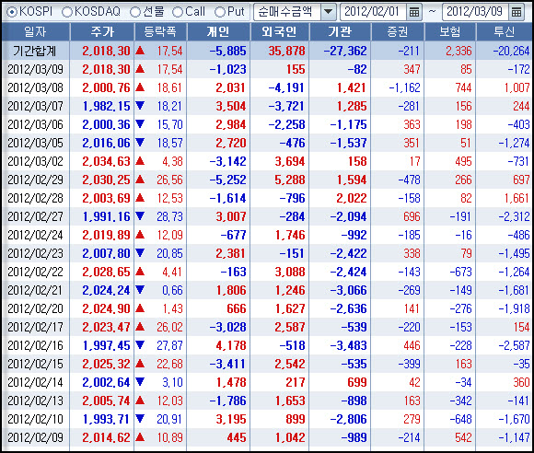Viewport: 534px width, 453px height.
Task: Select the 기간합계 summary row
Action: 267,51
